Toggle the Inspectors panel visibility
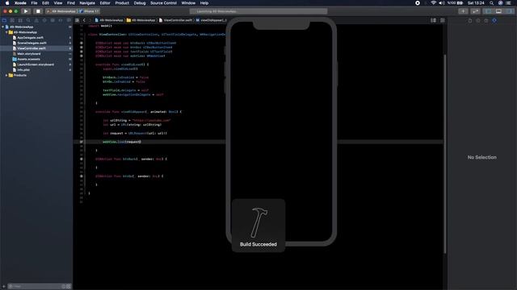Screen dimensions: 517x290 click(x=510, y=11)
